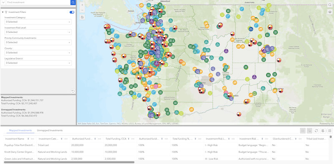The width and height of the screenshot is (334, 164).
Task: Zoom out on the map
Action: point(82,10)
